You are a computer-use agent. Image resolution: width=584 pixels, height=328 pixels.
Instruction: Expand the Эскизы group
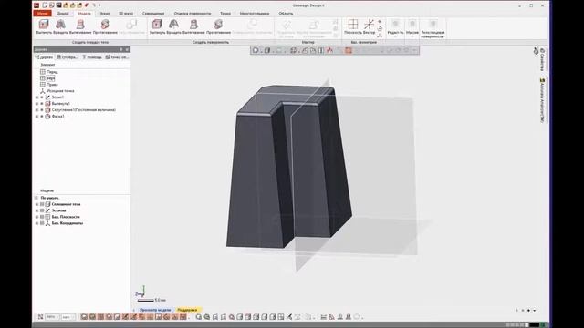[36, 210]
